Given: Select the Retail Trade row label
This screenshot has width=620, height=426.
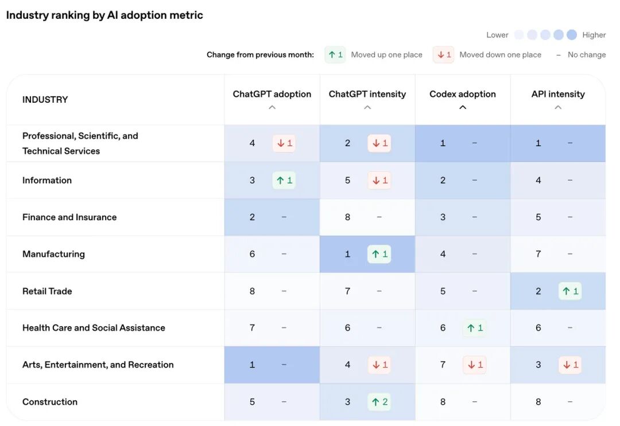Looking at the screenshot, I should [x=47, y=291].
